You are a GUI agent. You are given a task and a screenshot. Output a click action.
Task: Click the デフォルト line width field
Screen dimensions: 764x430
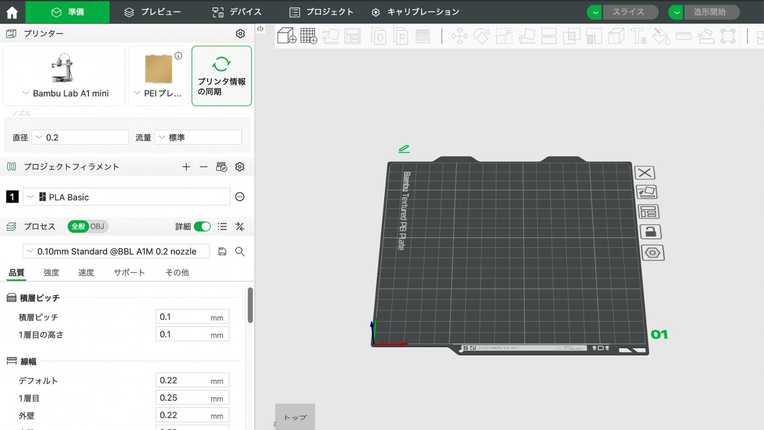(x=192, y=380)
